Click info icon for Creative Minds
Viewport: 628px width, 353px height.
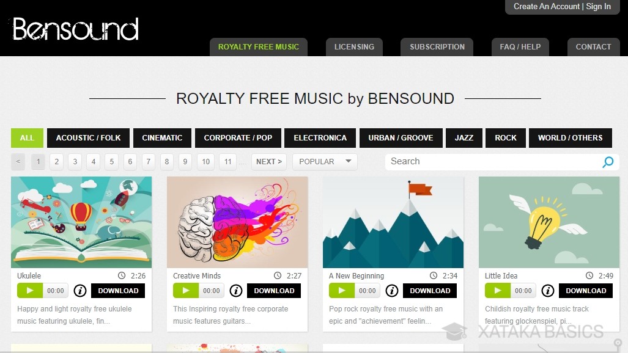click(x=236, y=291)
